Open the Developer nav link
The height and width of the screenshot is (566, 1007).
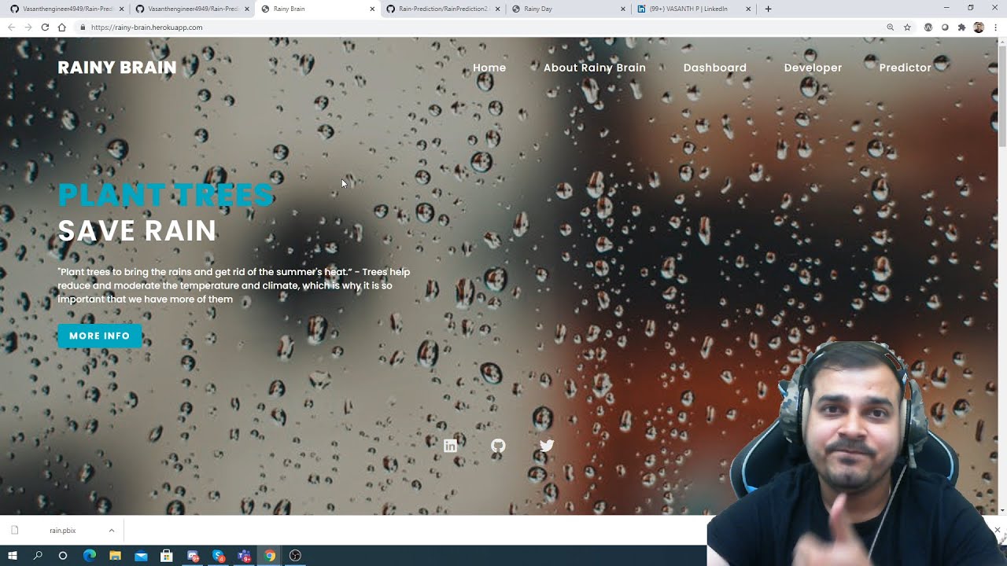(813, 68)
